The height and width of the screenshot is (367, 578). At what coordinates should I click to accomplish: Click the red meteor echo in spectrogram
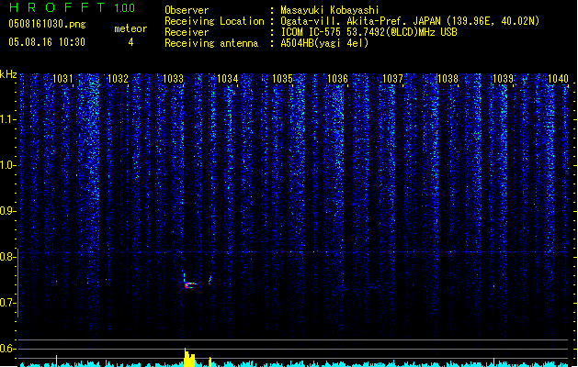[190, 285]
